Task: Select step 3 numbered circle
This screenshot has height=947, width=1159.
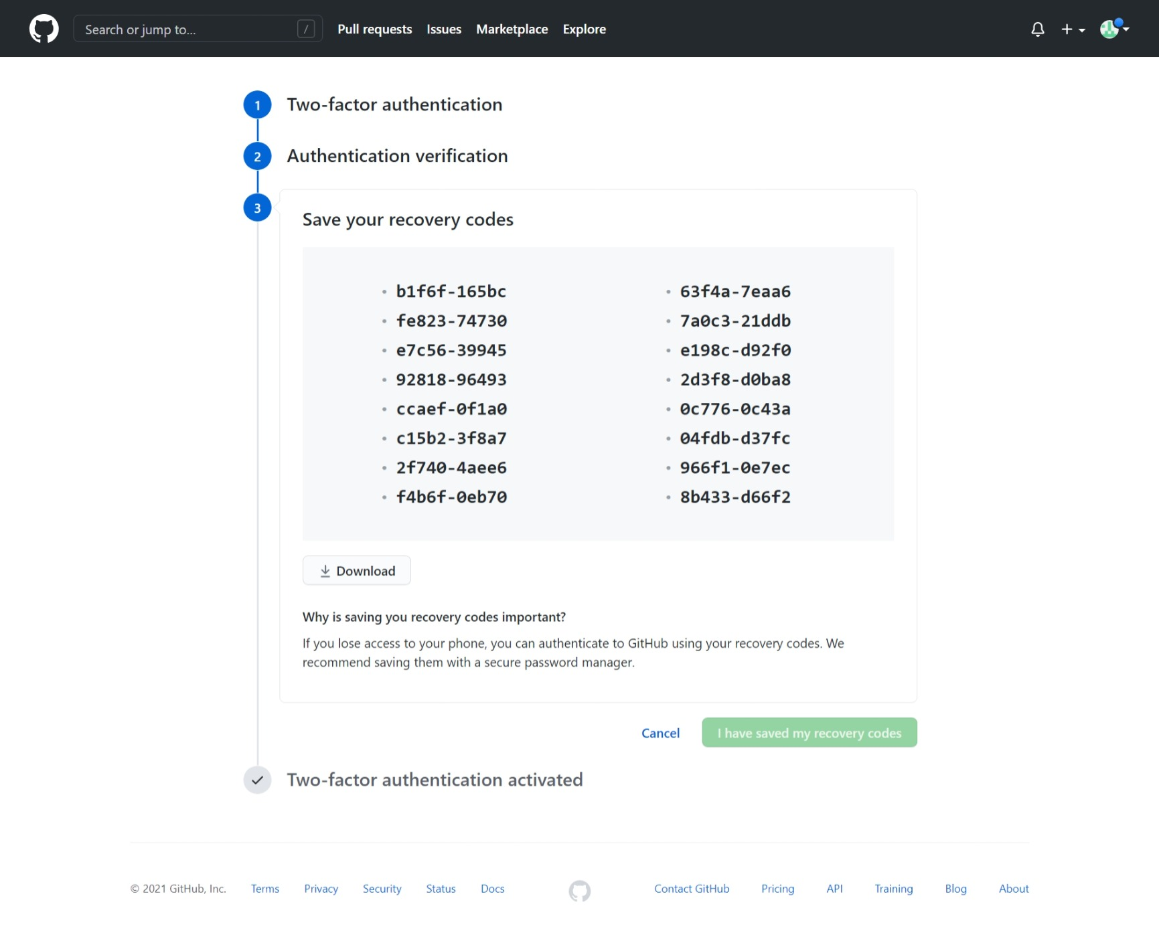Action: (256, 207)
